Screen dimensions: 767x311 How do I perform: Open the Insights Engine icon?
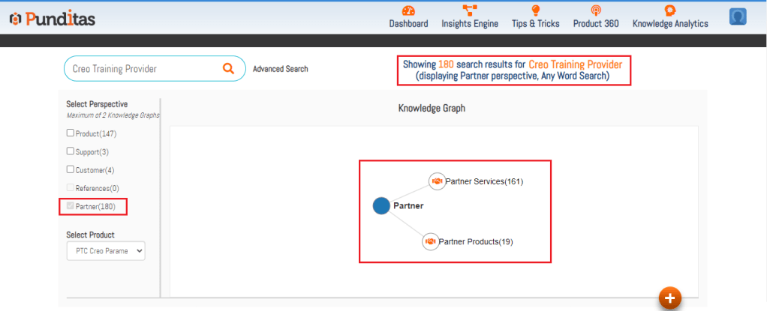click(x=470, y=10)
